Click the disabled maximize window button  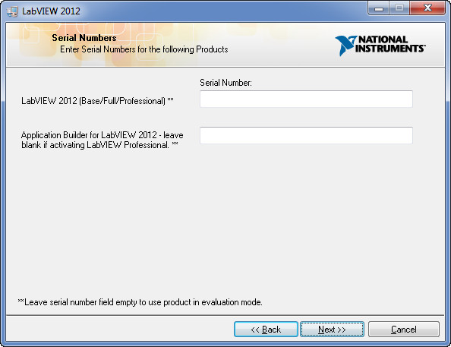[399, 8]
